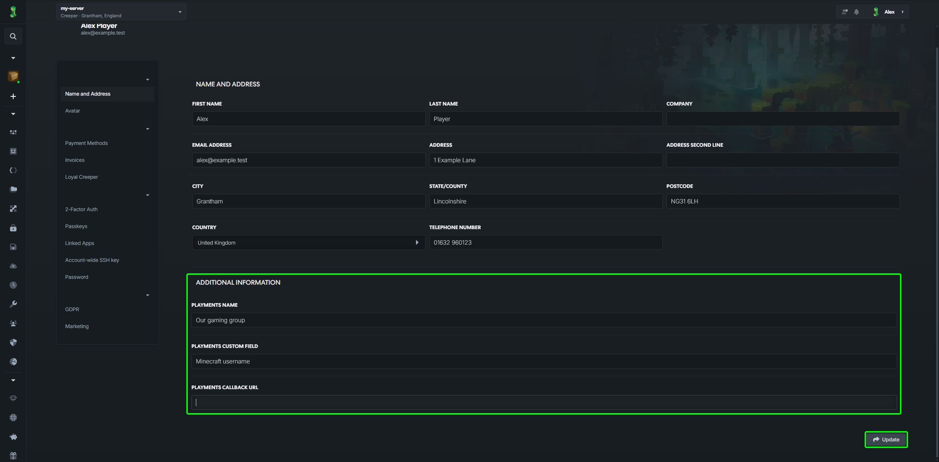Open the chat bot icon in sidebar

point(13,398)
